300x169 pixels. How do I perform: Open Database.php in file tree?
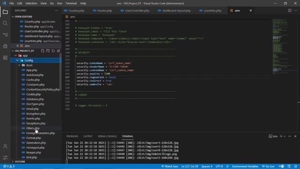35,99
